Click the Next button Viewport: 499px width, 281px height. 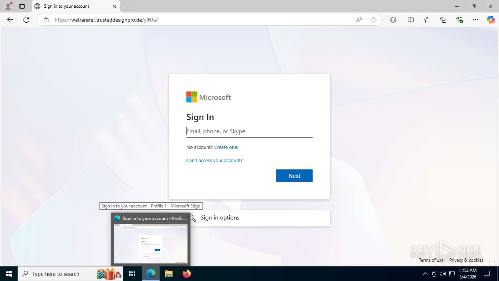pyautogui.click(x=294, y=176)
